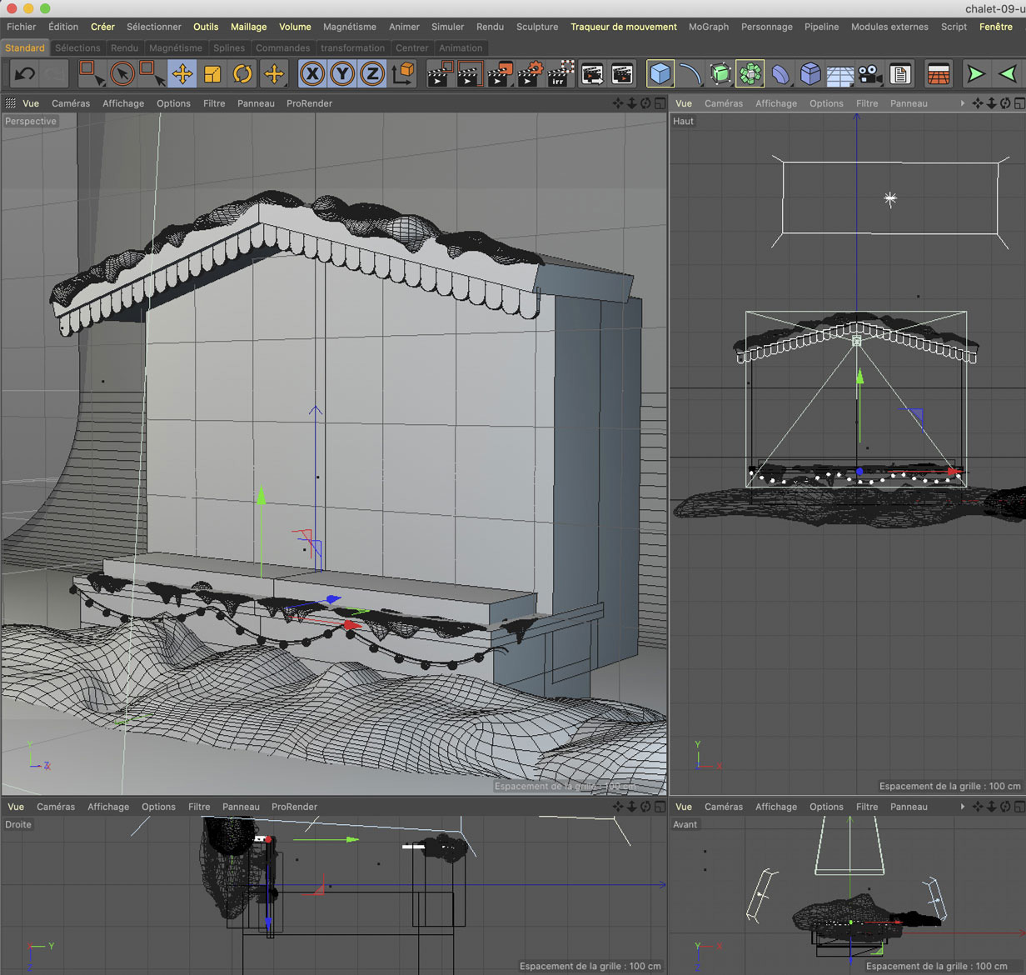Switch to the Sculpture menu
Viewport: 1026px width, 975px height.
[537, 27]
